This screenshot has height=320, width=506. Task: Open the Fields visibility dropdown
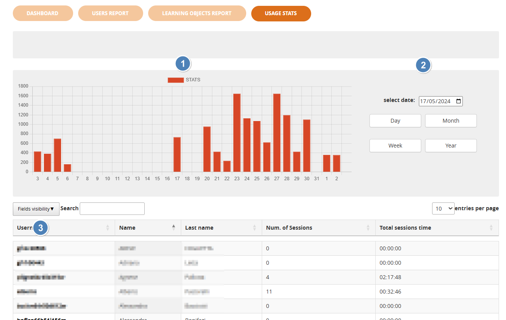[36, 209]
